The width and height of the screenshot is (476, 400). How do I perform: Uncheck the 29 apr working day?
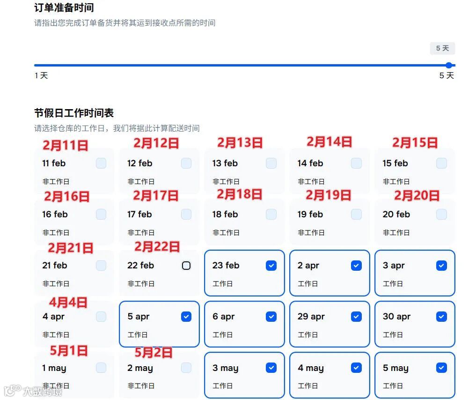pos(356,317)
